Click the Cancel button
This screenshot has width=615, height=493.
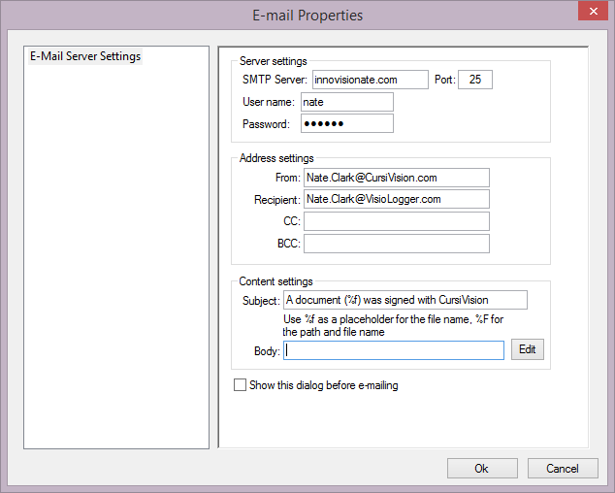pyautogui.click(x=563, y=469)
